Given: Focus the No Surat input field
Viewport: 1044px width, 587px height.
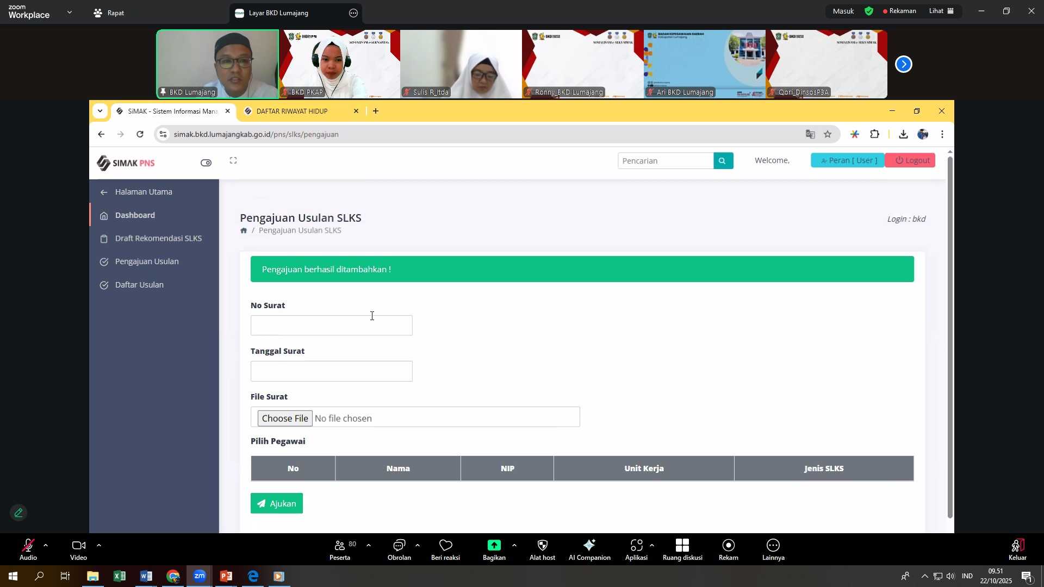Looking at the screenshot, I should (x=331, y=326).
